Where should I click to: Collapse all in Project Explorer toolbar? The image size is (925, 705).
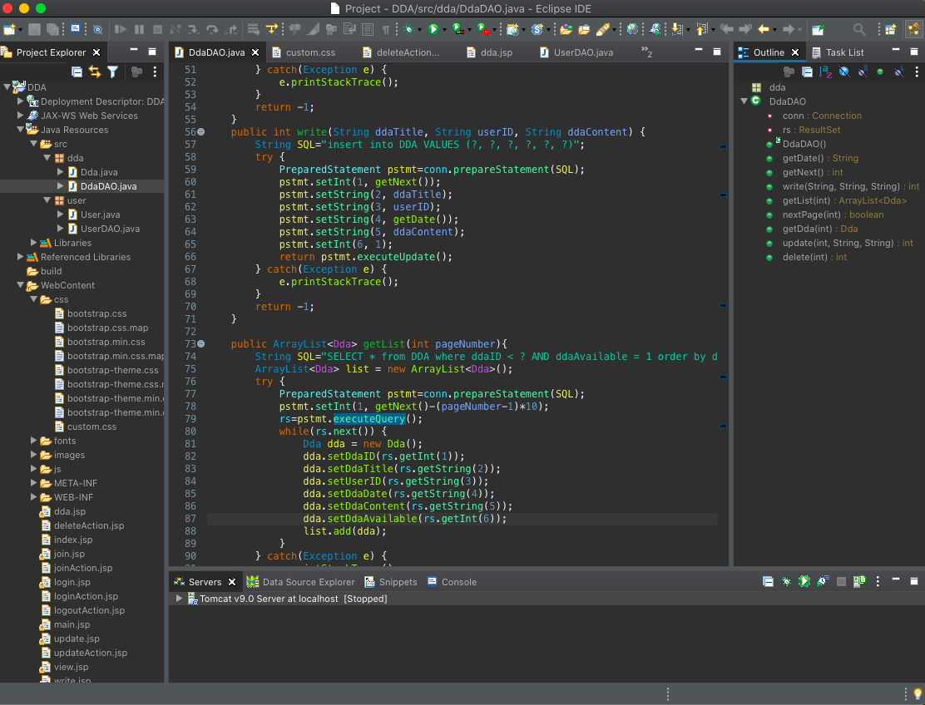pos(77,72)
